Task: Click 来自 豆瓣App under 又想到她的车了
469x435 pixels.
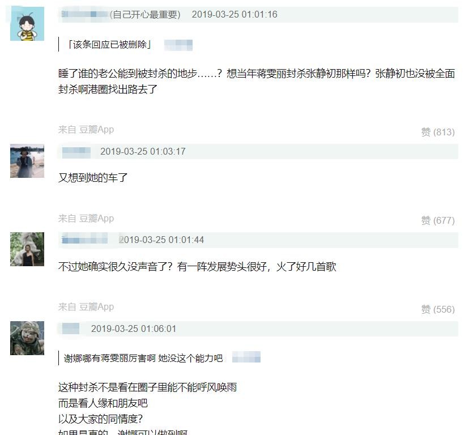Action: coord(86,219)
